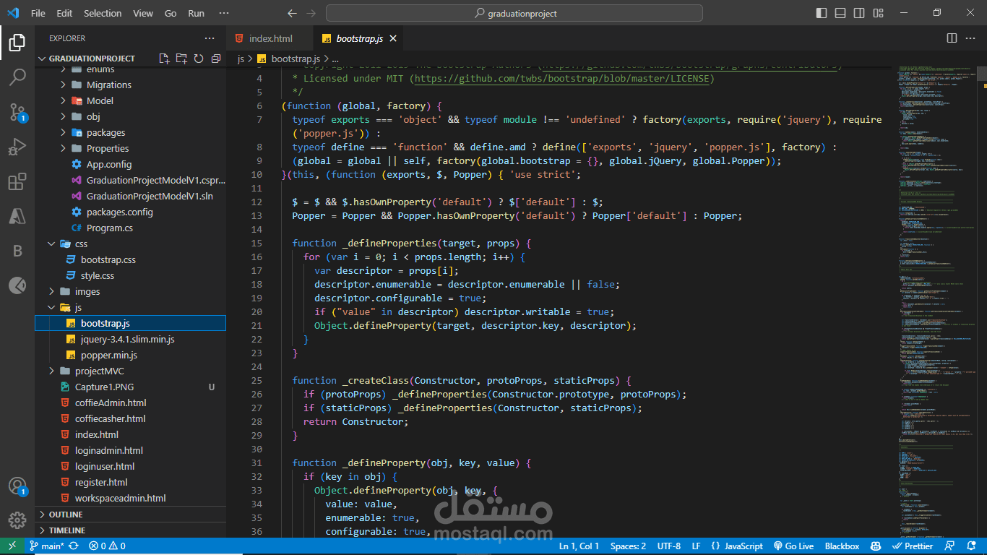Open the Manage gear icon

pyautogui.click(x=17, y=520)
